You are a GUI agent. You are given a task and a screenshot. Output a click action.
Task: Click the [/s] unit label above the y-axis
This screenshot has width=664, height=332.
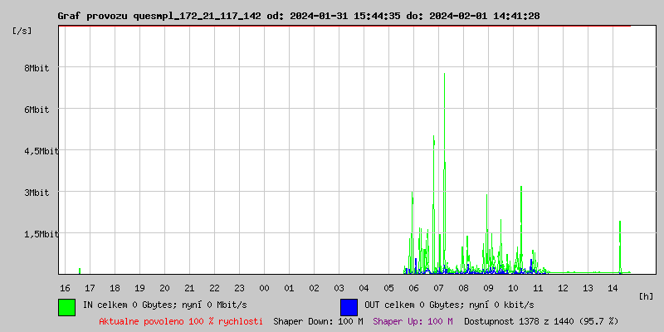point(22,31)
